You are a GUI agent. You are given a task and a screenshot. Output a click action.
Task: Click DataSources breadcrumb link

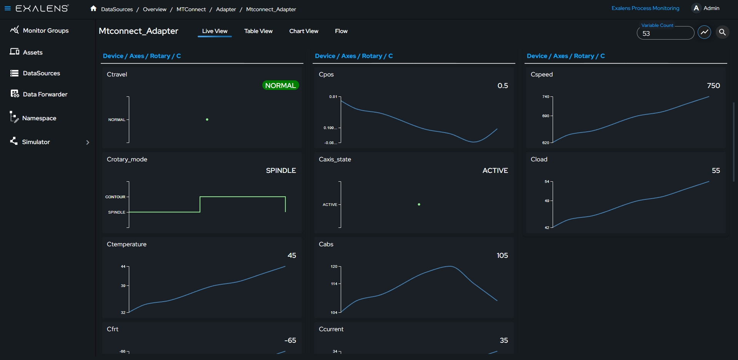pyautogui.click(x=117, y=9)
